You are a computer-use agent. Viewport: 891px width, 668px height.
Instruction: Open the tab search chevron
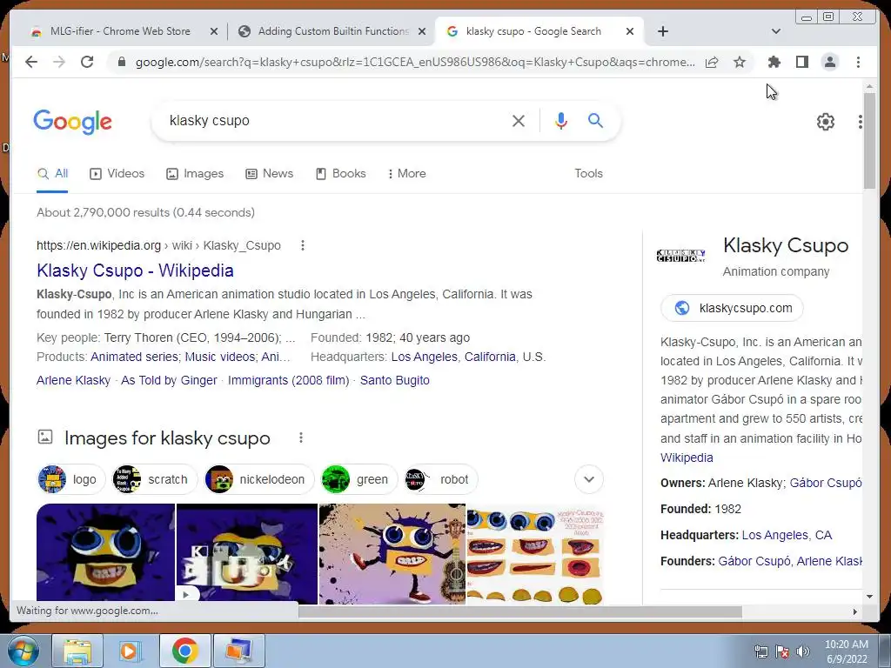(775, 31)
